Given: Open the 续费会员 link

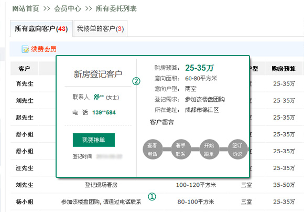Looking at the screenshot, I should click(44, 49).
